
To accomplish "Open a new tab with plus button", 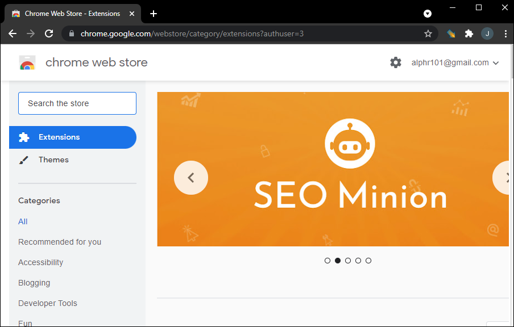I will (x=153, y=14).
